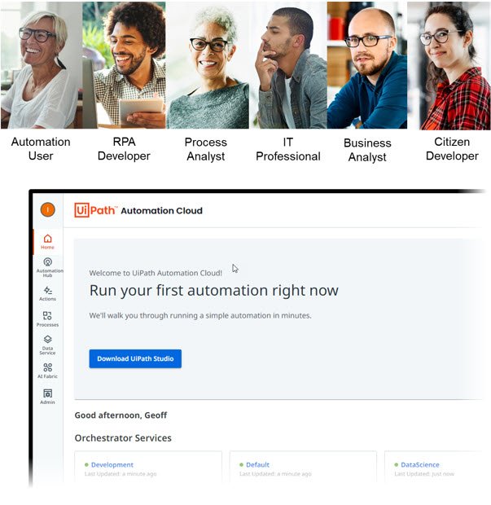
Task: Select Data Service in the sidebar
Action: point(48,345)
